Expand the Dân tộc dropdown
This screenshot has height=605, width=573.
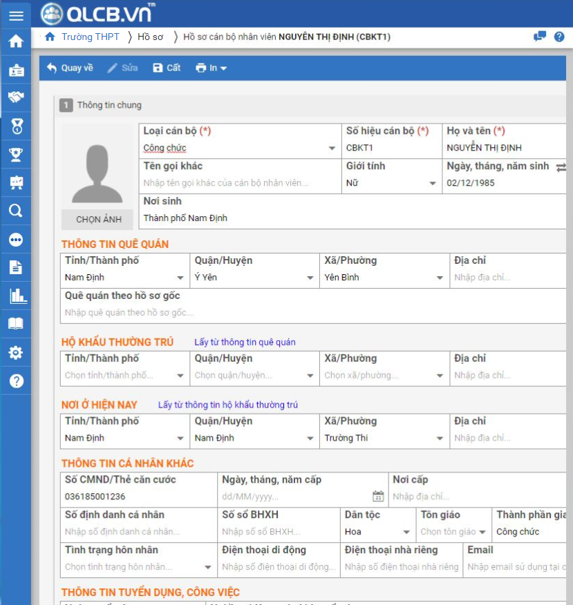point(406,532)
